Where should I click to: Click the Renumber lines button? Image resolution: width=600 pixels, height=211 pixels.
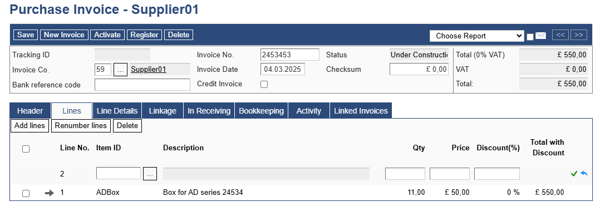point(81,126)
